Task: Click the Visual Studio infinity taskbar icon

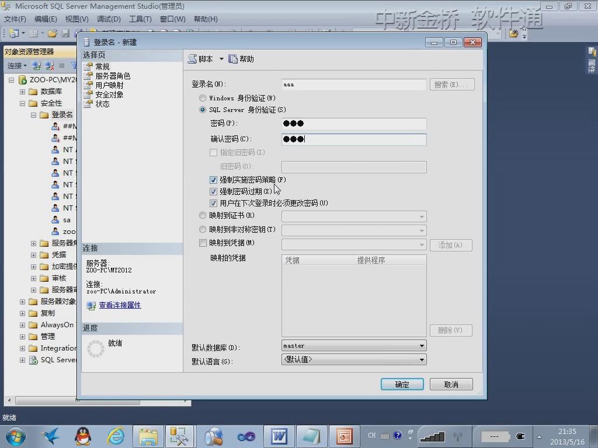Action: 246,436
